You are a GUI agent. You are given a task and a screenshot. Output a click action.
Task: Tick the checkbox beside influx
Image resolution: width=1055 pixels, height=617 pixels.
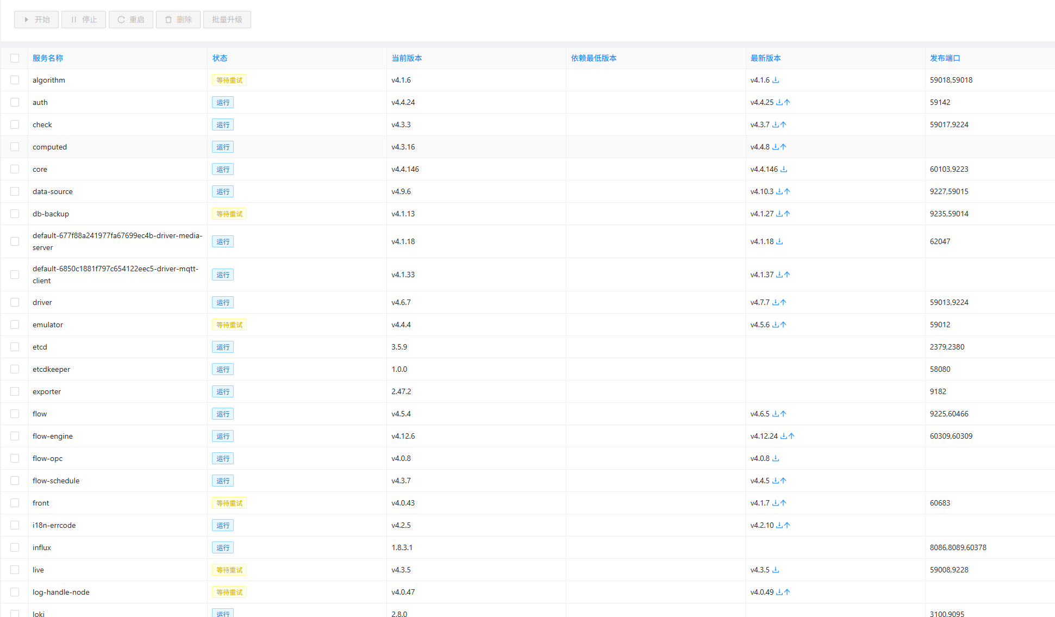tap(15, 547)
